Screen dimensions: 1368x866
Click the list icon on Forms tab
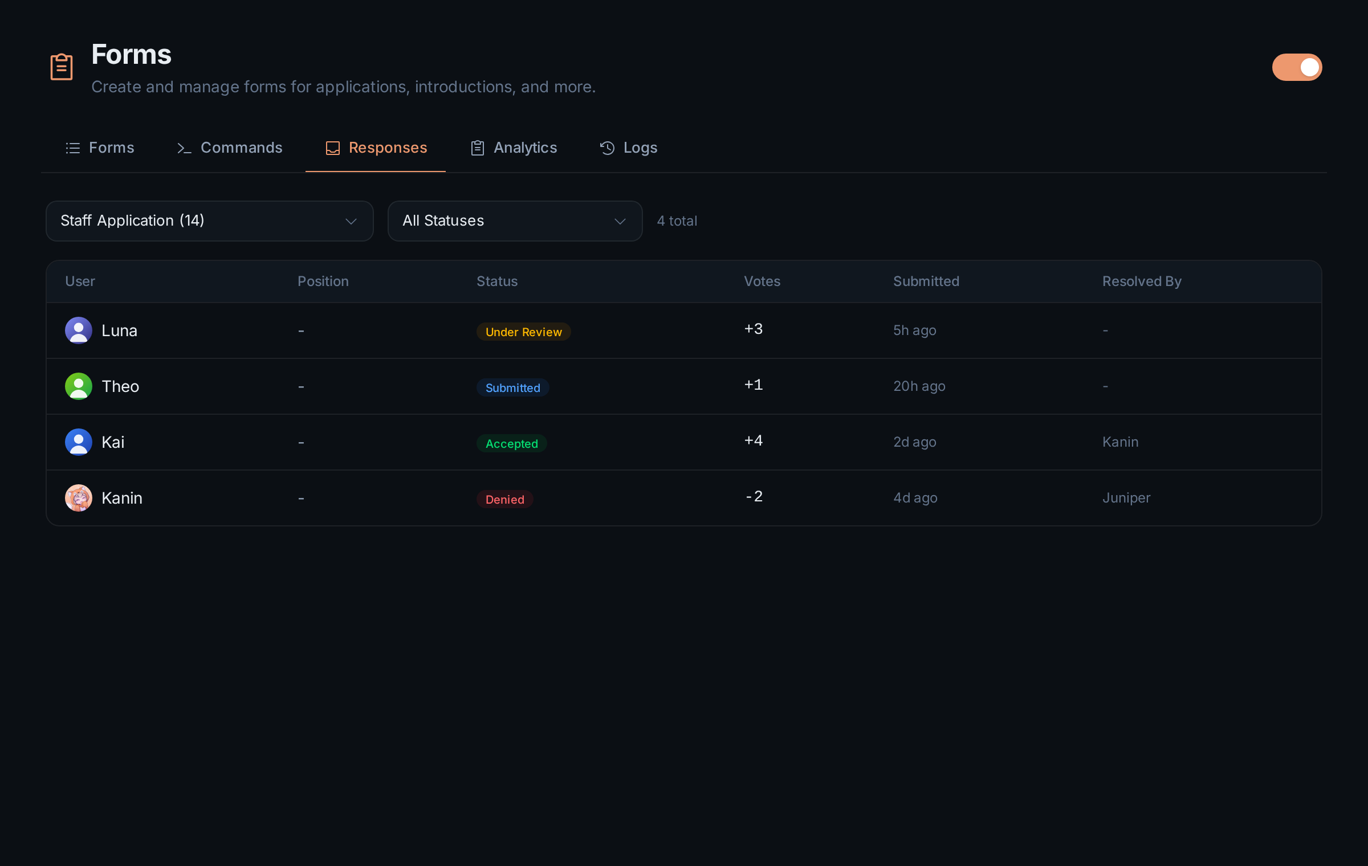click(73, 148)
